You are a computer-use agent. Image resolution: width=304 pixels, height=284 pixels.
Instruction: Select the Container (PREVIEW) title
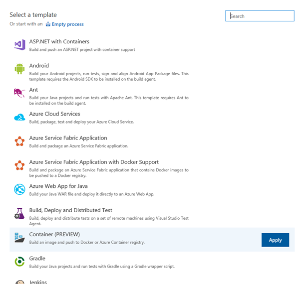(x=54, y=234)
